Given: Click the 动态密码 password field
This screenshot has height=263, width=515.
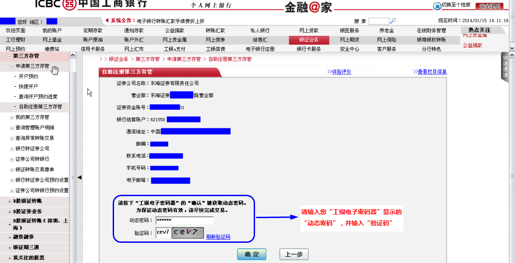Looking at the screenshot, I should [x=185, y=220].
